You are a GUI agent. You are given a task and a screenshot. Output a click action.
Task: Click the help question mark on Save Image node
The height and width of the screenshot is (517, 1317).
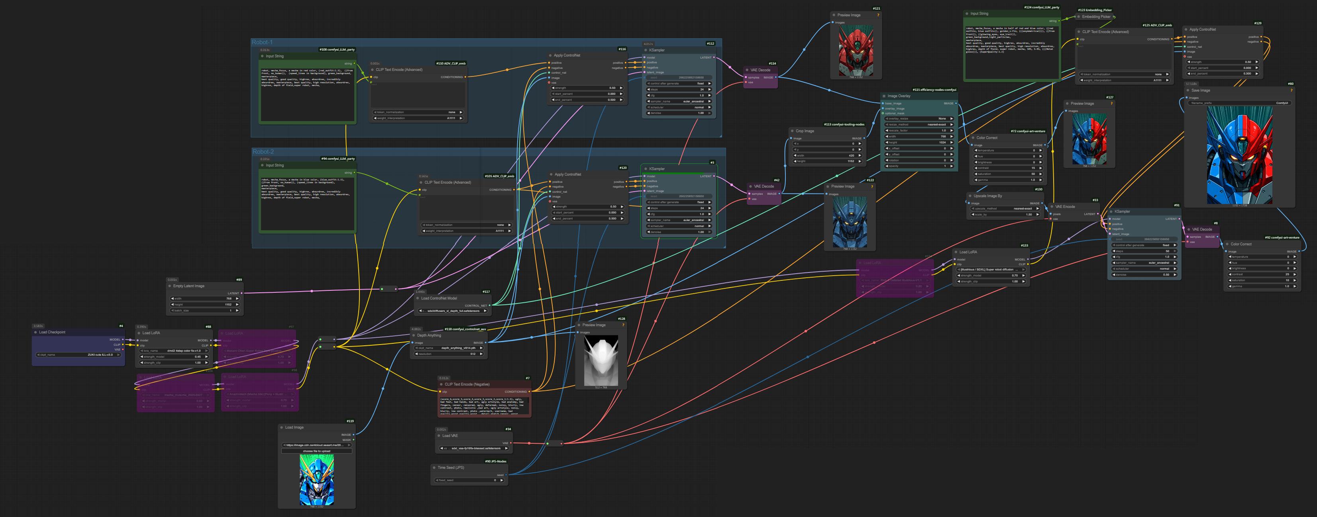point(1291,90)
